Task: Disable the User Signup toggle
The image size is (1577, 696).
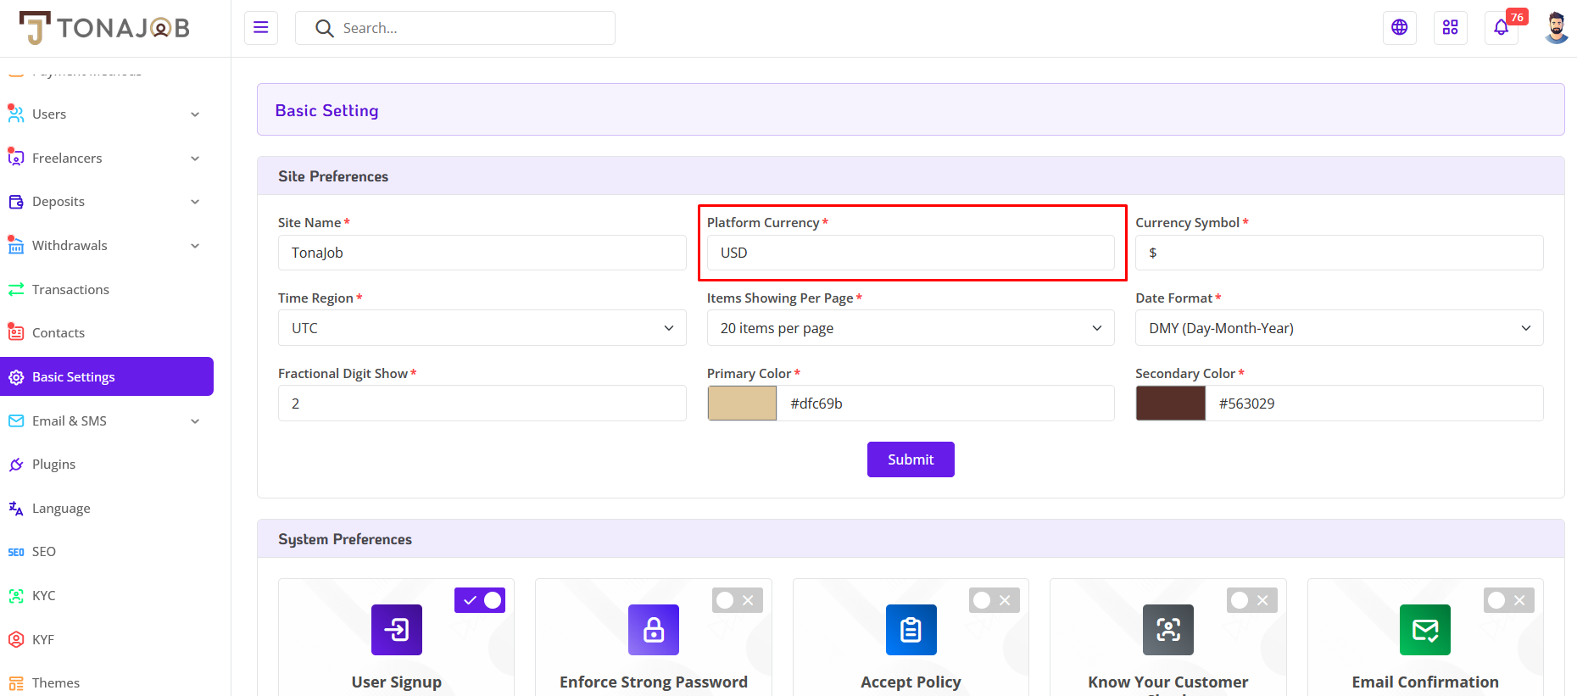Action: tap(480, 600)
